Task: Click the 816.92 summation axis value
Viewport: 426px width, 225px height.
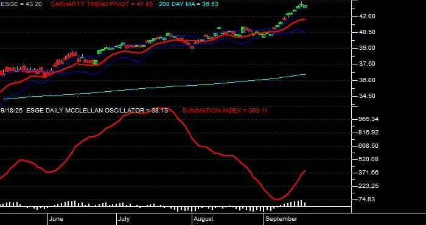Action: [x=369, y=133]
